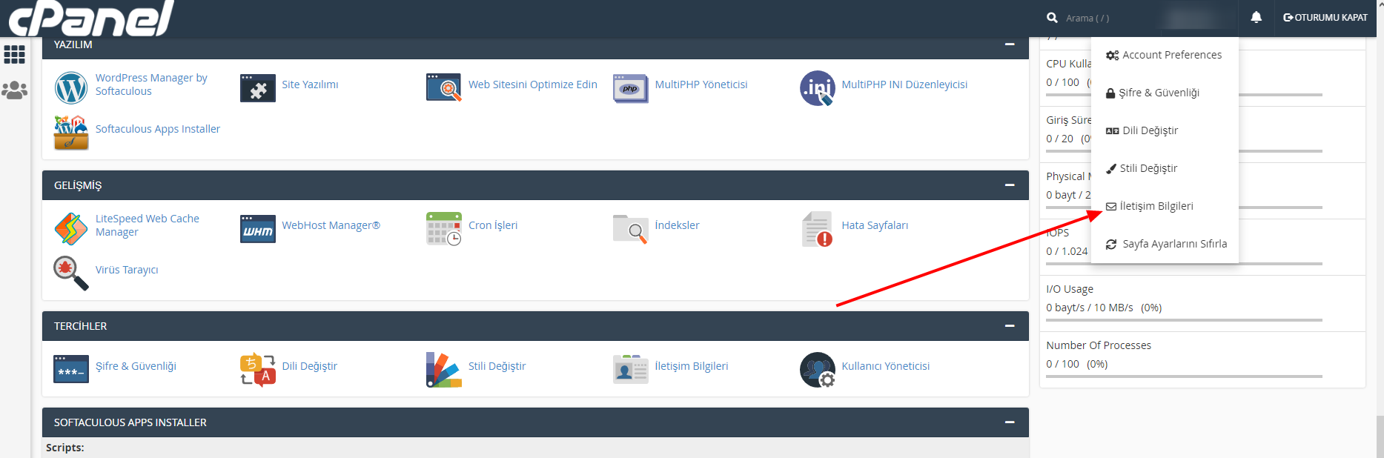The width and height of the screenshot is (1384, 458).
Task: Collapse the TERCİHLER section
Action: coord(1010,326)
